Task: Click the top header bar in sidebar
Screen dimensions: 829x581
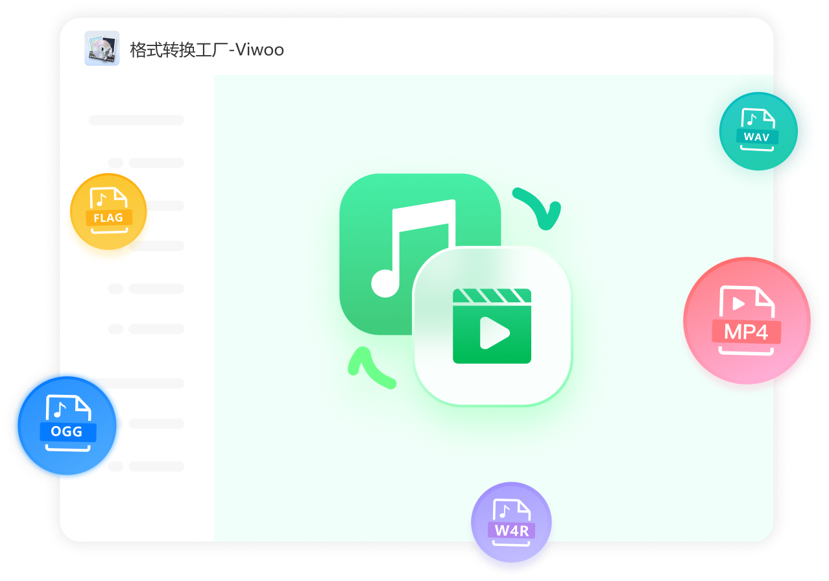Action: coord(136,120)
